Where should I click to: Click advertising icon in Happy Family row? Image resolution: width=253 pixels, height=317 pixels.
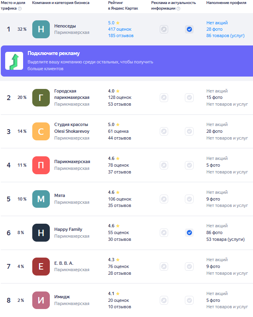point(164,233)
